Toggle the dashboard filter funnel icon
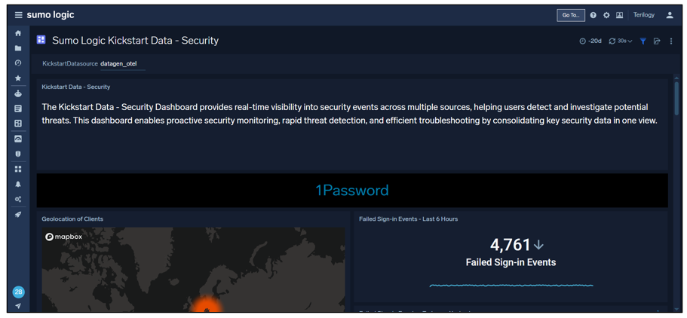687x318 pixels. tap(643, 41)
